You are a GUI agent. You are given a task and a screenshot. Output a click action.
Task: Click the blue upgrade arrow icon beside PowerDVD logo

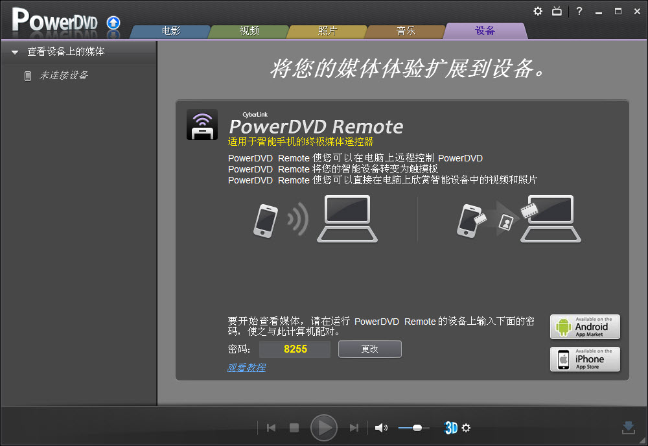click(113, 23)
